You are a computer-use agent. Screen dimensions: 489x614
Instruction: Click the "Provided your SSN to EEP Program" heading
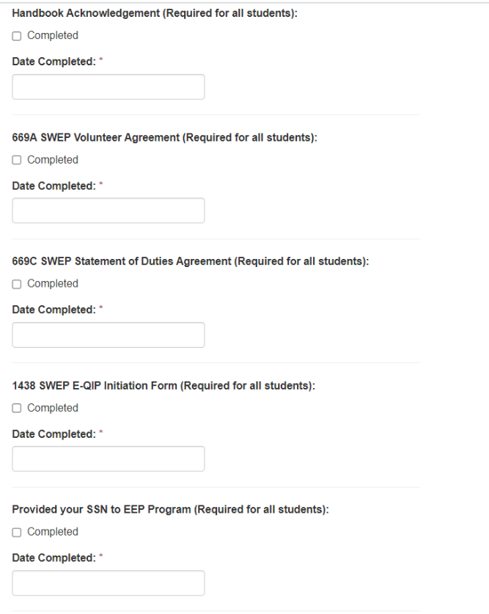[170, 510]
